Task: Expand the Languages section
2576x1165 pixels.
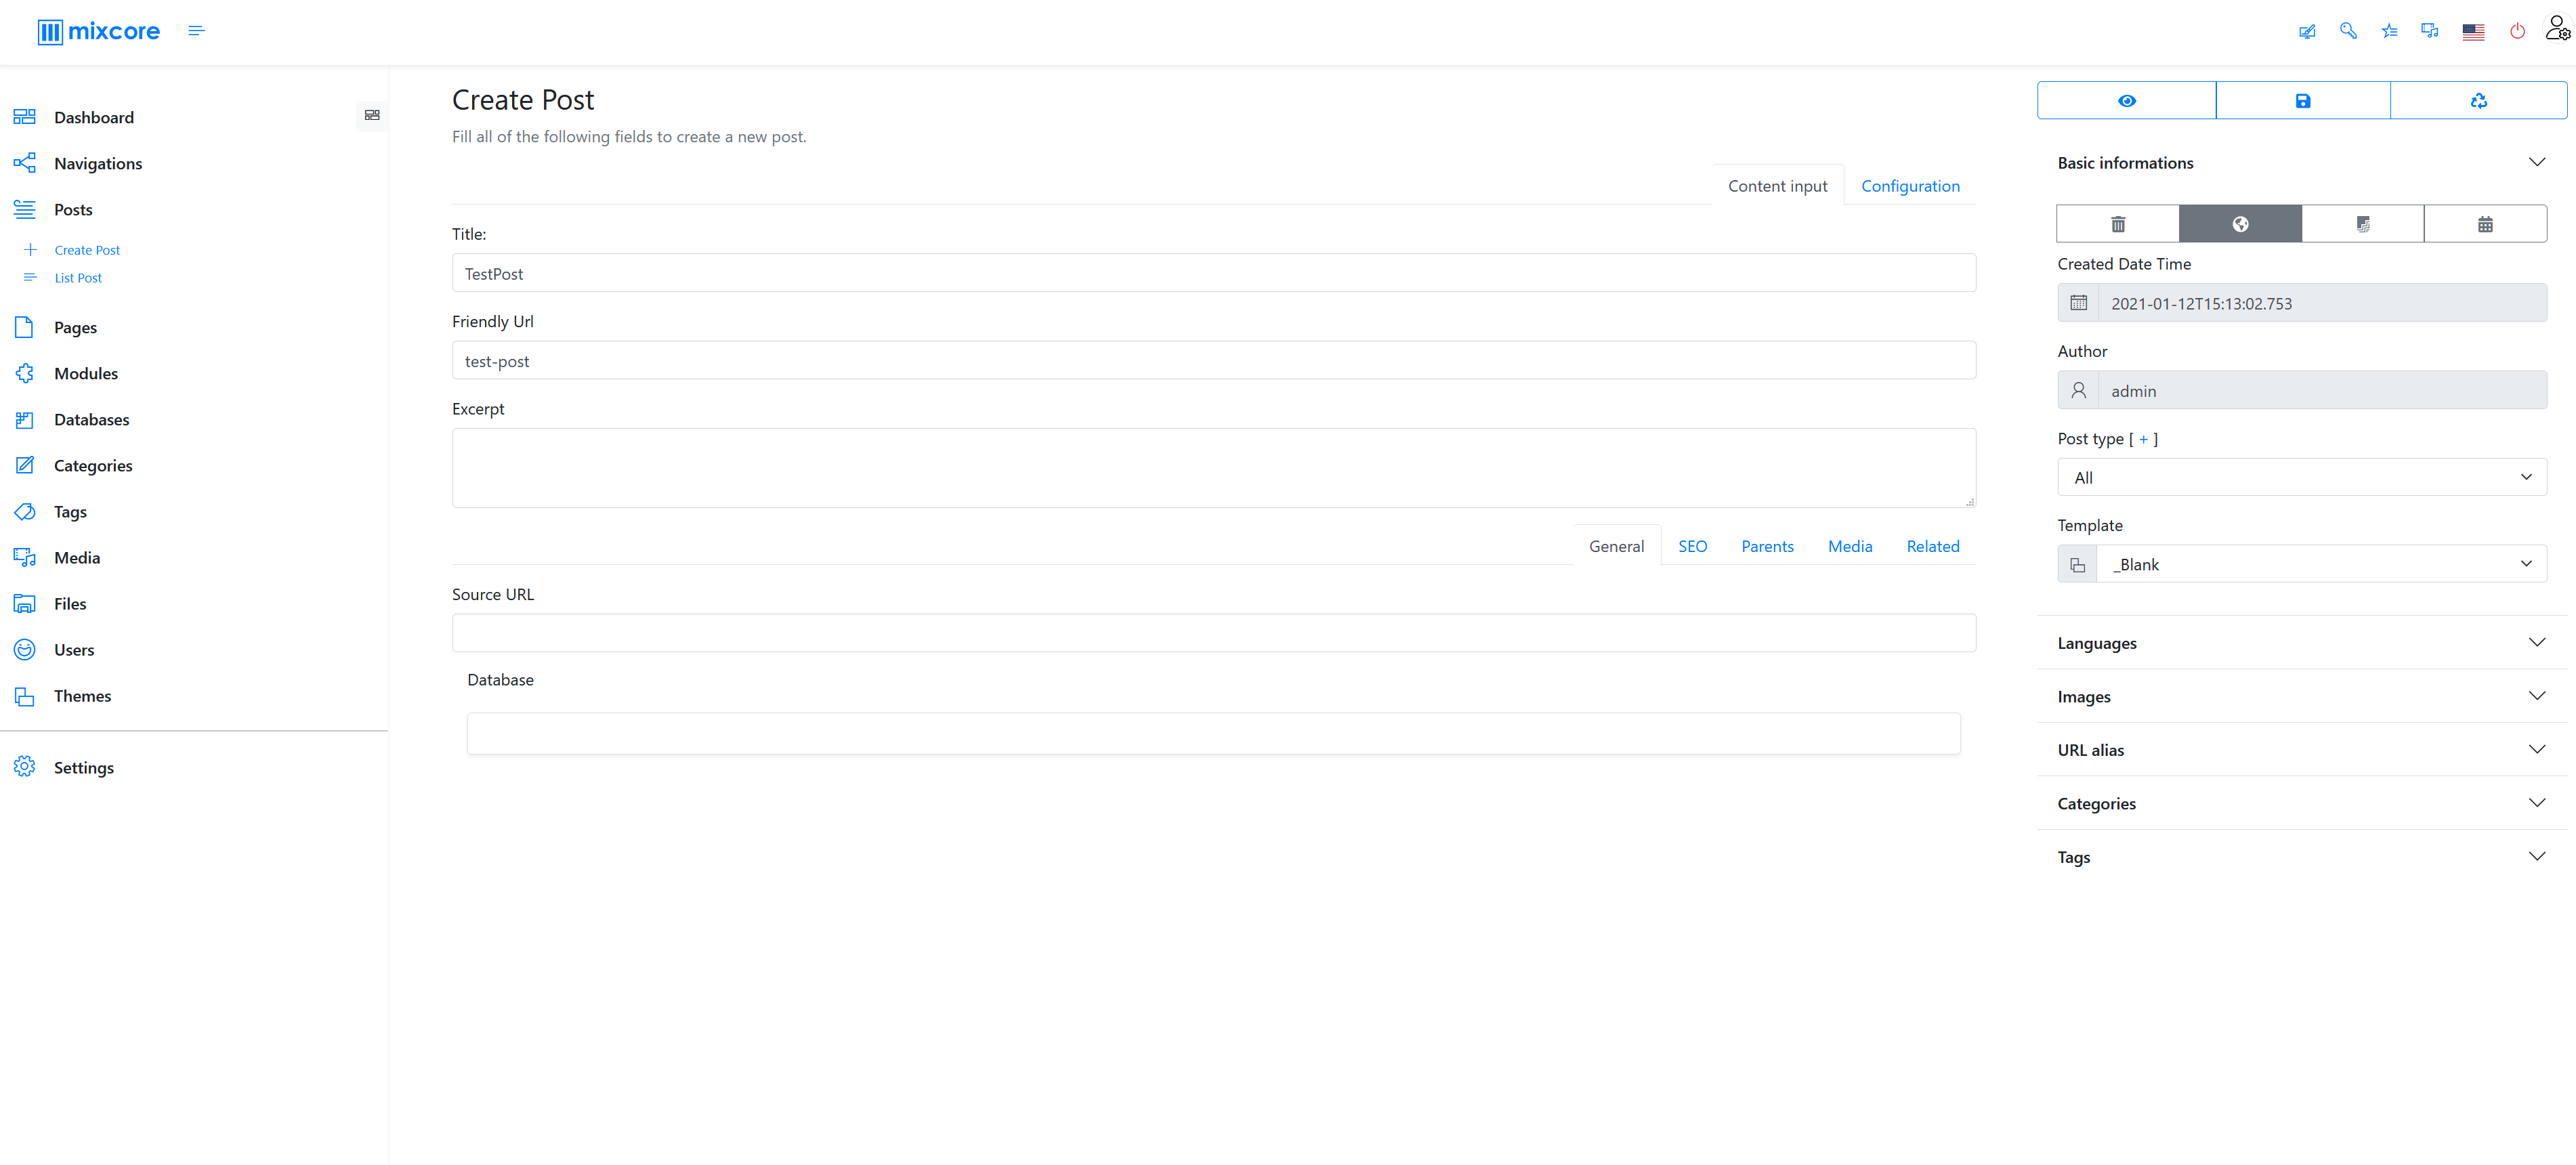Action: (2537, 642)
